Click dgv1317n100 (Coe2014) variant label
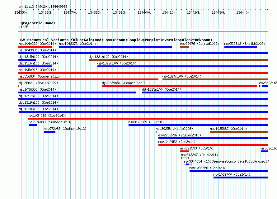Screen dimensions: 277x199 click(38, 96)
